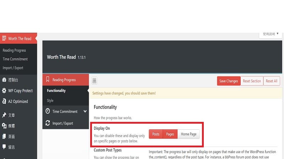This screenshot has height=159, width=284.
Task: Open the 使用說明 help dropdown
Action: click(x=271, y=34)
